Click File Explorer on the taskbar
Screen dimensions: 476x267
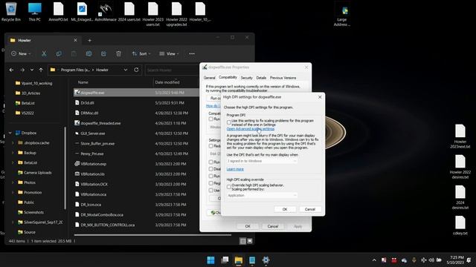click(239, 260)
